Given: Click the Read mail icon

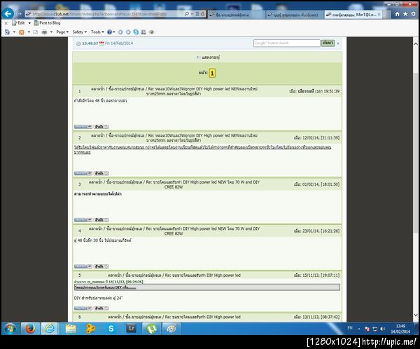Looking at the screenshot, I should (x=36, y=32).
